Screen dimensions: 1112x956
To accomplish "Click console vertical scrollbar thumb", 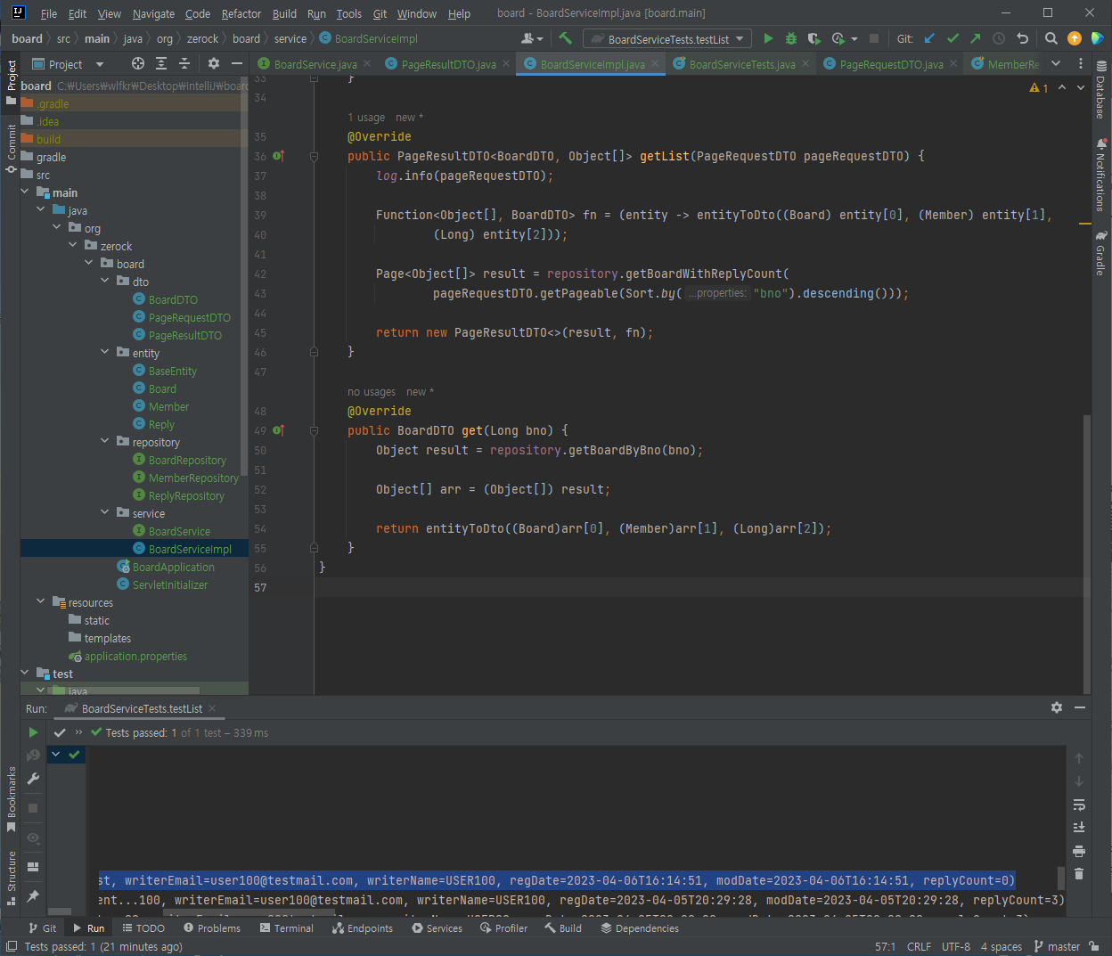I will point(1060,878).
